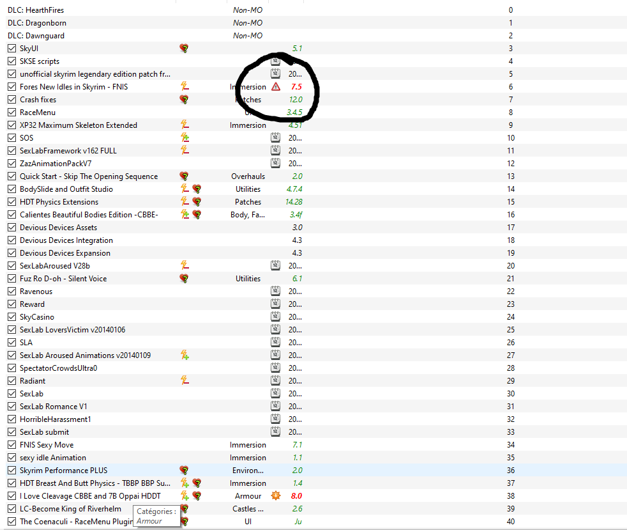The height and width of the screenshot is (530, 627).
Task: Toggle the Crash fixes checkbox
Action: (x=12, y=99)
